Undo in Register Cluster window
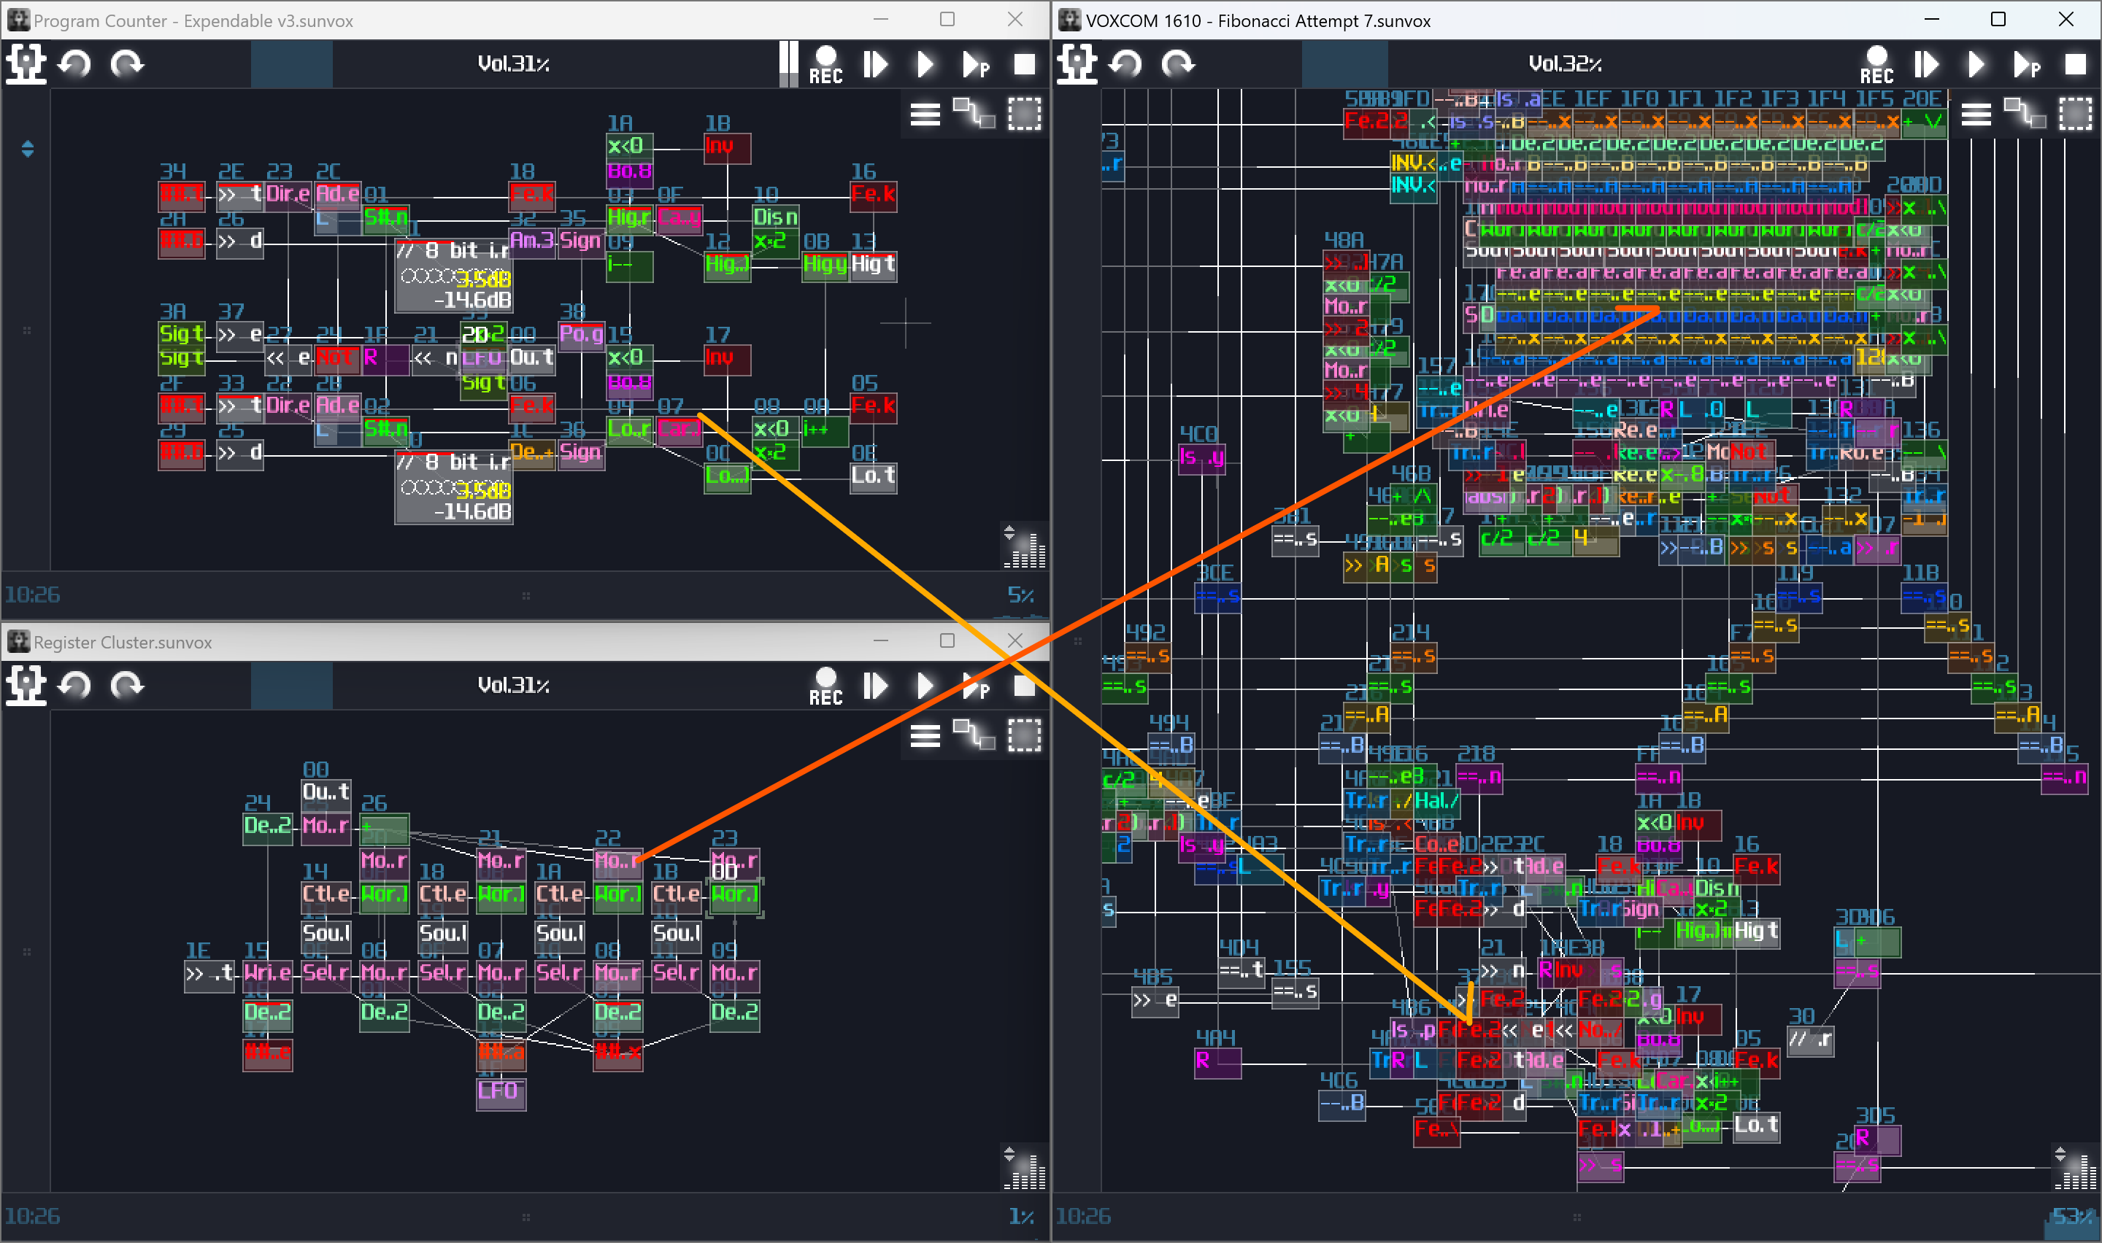 (x=75, y=685)
